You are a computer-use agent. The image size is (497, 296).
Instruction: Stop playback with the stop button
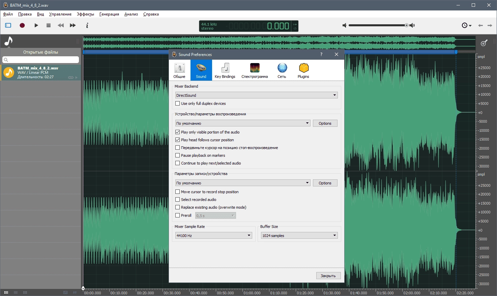coord(49,25)
